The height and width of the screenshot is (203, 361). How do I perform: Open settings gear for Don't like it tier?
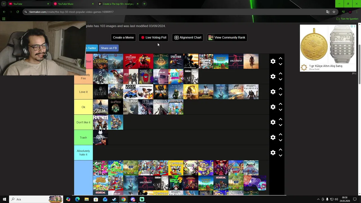tap(273, 122)
